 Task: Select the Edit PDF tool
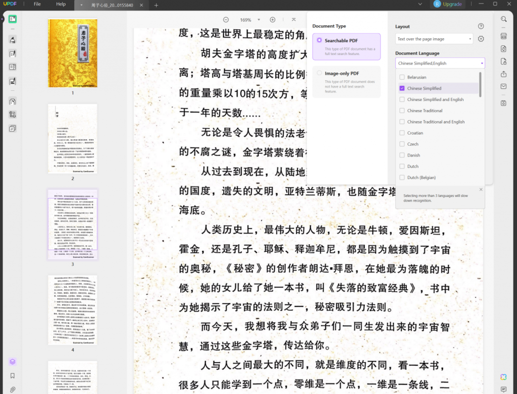tap(12, 52)
